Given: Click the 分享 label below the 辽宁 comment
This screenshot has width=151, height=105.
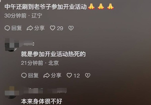Looking at the screenshot, I should click(x=40, y=28).
